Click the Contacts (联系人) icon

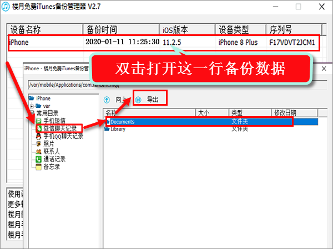[38, 152]
